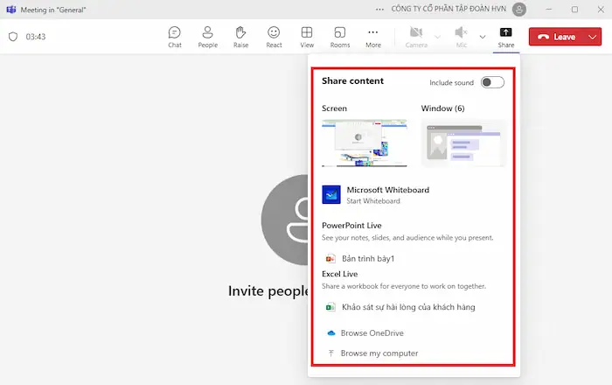Open breakout Rooms
Viewport: 612px width, 385px height.
340,37
